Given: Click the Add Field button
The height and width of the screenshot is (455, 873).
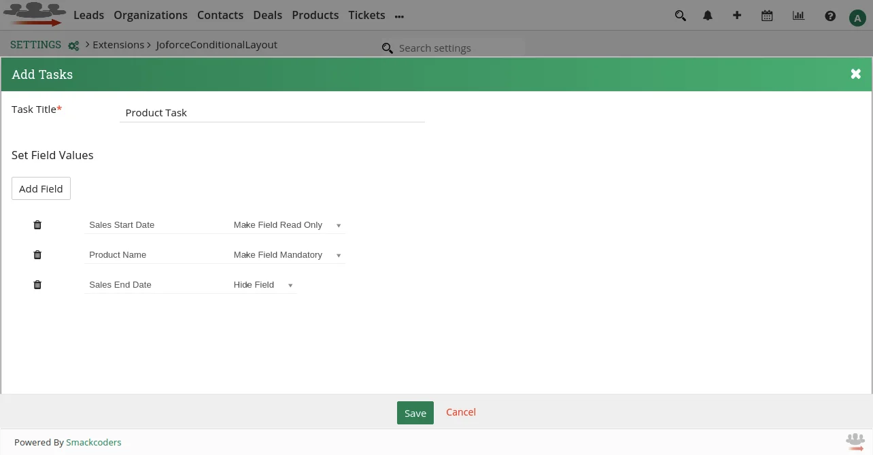Looking at the screenshot, I should 41,188.
